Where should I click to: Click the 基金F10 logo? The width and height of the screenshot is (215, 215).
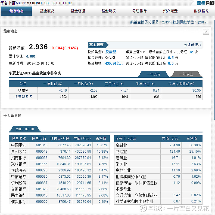(205, 3)
